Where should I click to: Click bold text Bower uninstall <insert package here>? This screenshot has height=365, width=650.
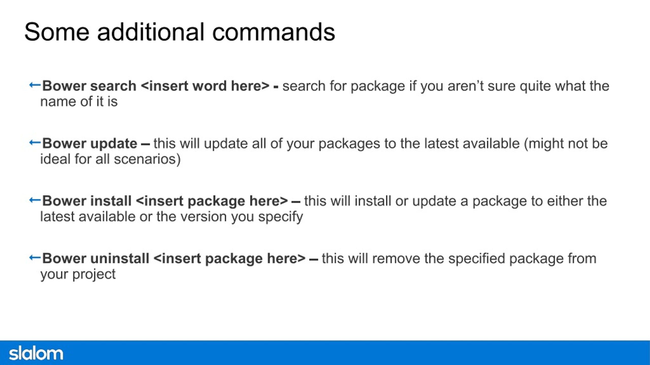(174, 259)
